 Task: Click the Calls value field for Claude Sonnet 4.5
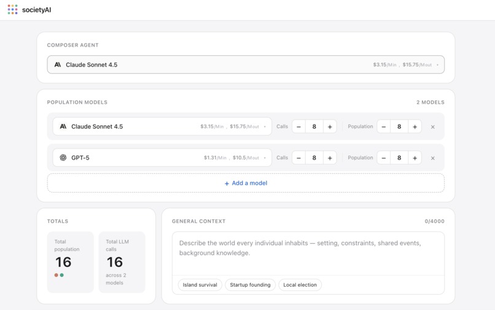pos(314,126)
